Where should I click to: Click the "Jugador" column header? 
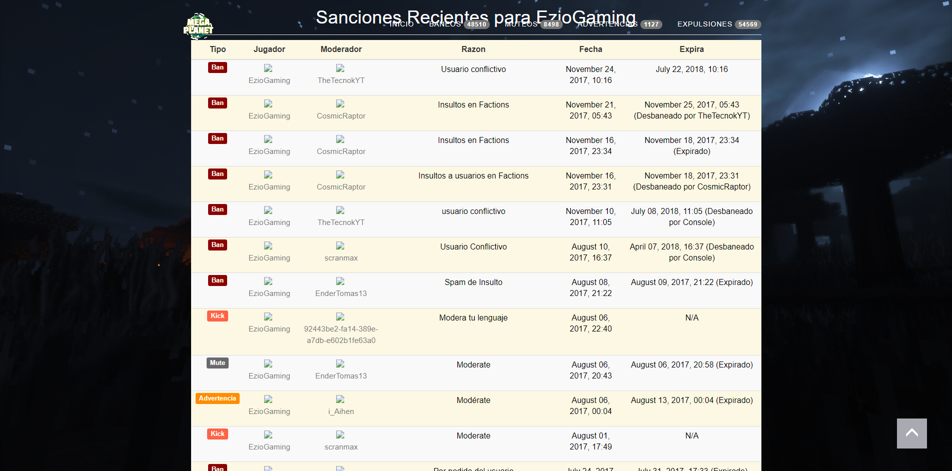point(269,49)
